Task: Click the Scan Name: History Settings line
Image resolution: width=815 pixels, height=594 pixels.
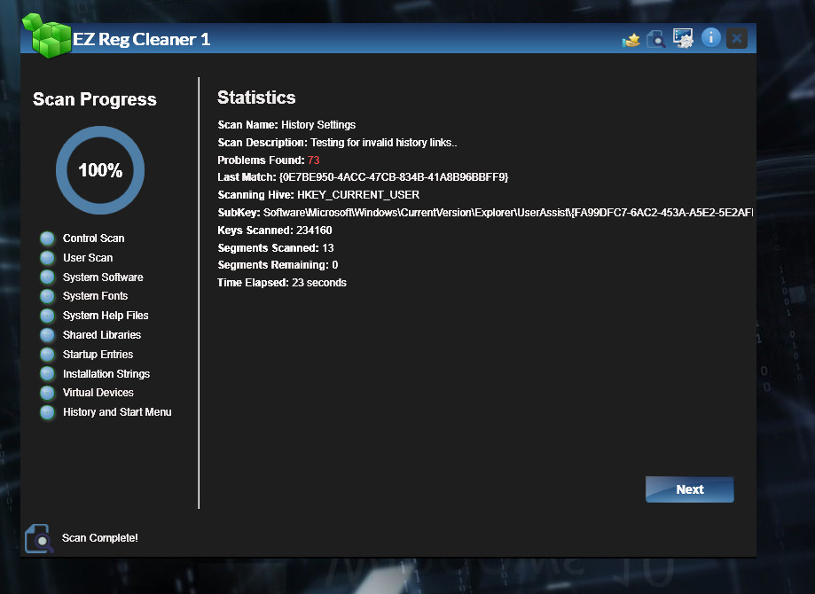Action: click(x=286, y=125)
